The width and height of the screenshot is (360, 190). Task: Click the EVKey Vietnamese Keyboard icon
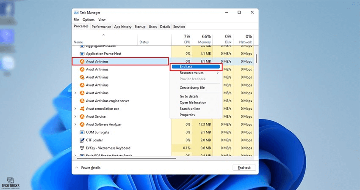click(x=82, y=148)
